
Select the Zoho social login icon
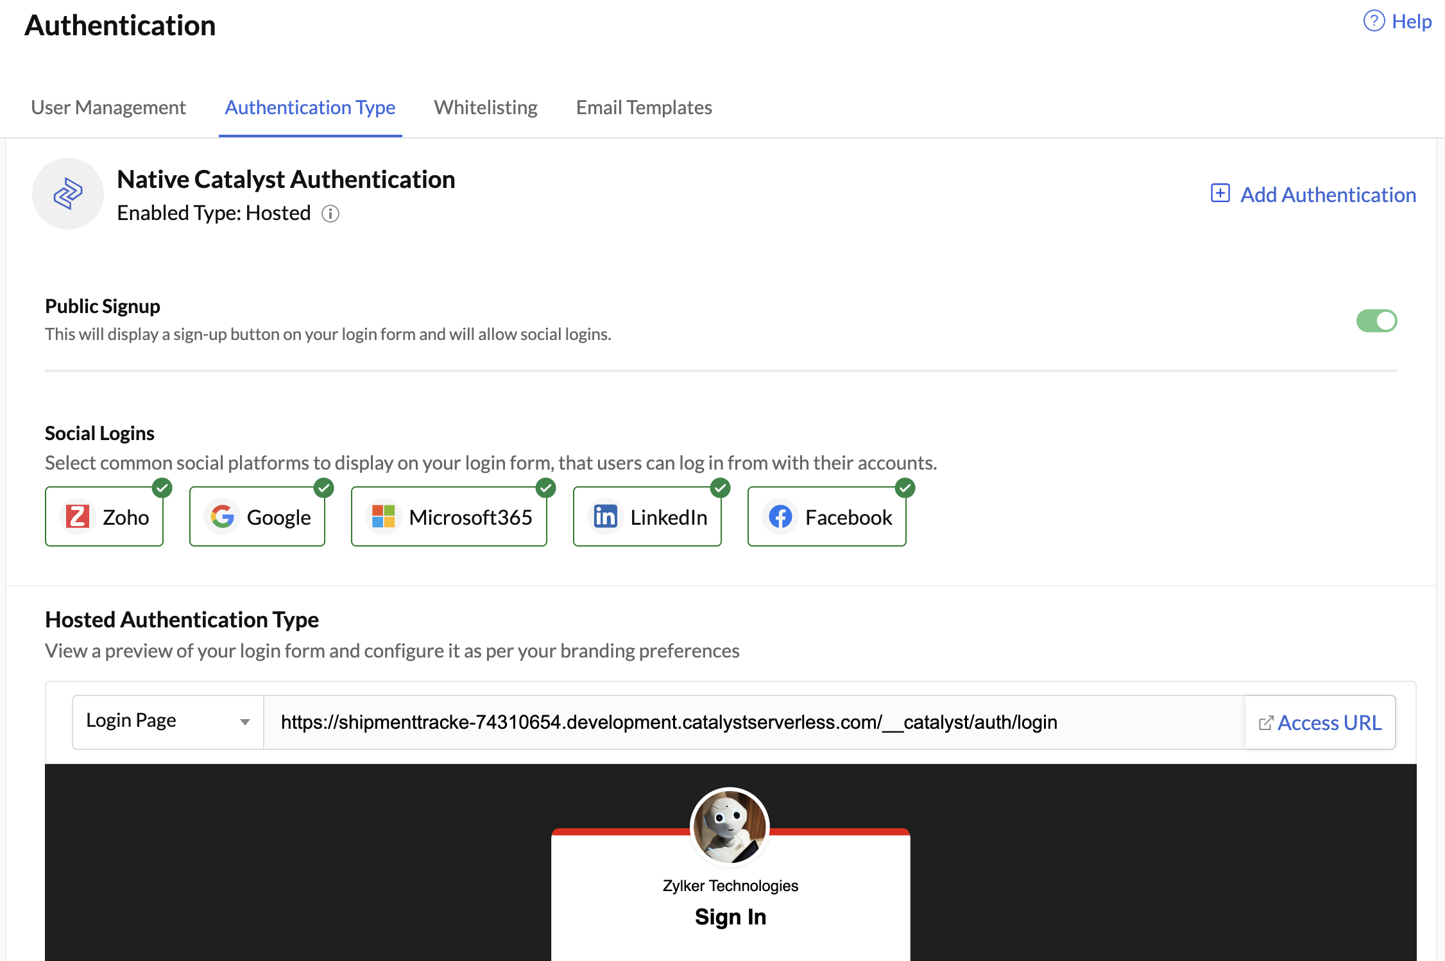[x=77, y=516]
